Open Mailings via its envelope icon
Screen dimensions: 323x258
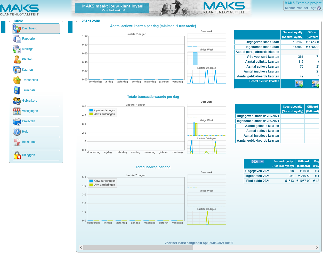click(x=17, y=49)
